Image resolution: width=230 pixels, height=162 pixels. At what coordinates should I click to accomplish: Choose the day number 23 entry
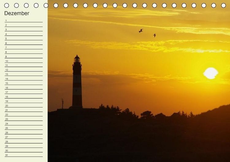pyautogui.click(x=24, y=119)
